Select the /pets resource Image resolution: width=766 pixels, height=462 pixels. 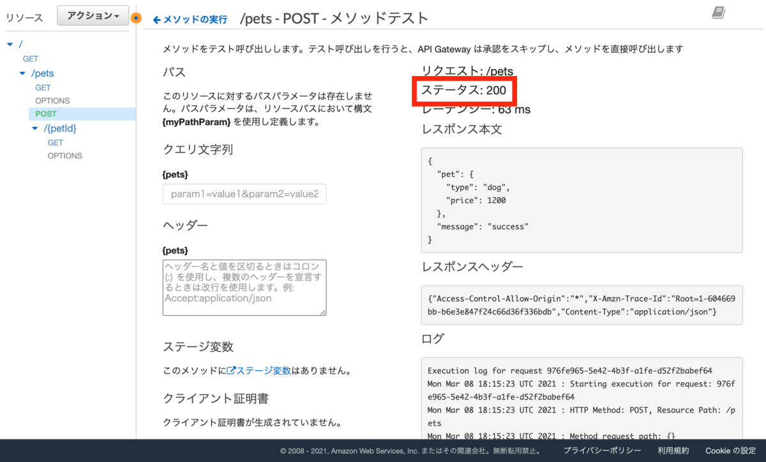point(43,73)
